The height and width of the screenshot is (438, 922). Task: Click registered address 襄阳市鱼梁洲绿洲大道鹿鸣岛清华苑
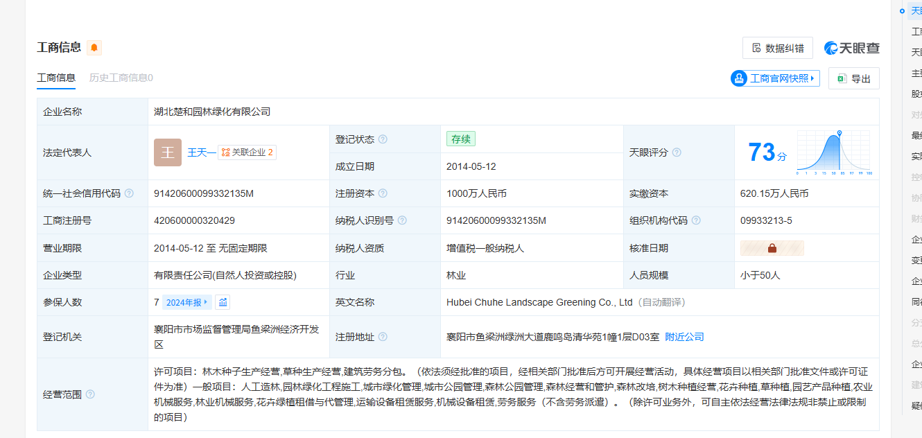553,337
